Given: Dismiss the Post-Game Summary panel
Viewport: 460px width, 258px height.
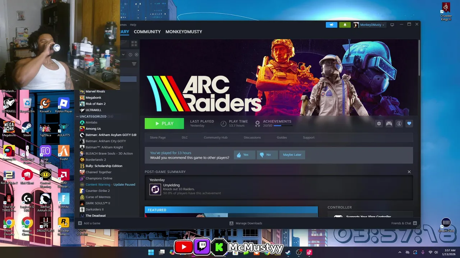Looking at the screenshot, I should point(409,172).
